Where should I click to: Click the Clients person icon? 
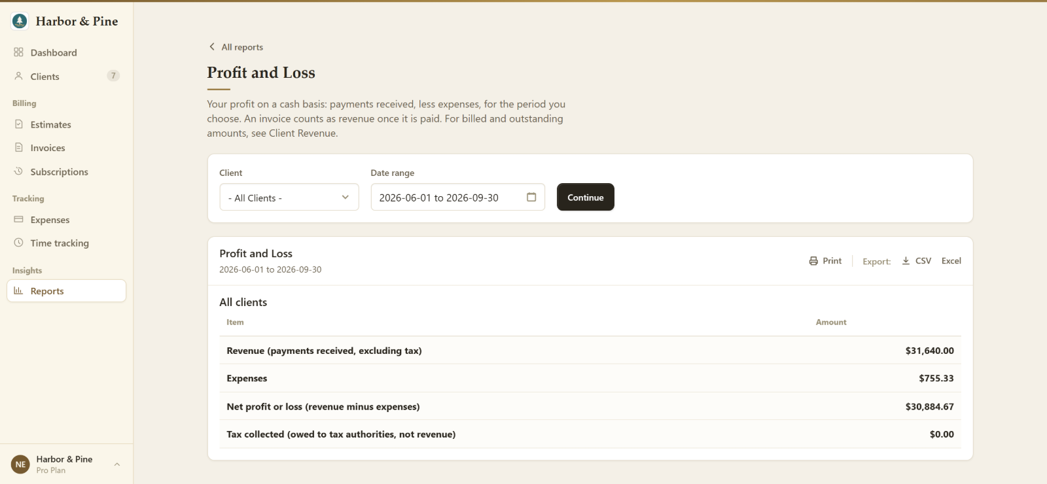pos(18,76)
